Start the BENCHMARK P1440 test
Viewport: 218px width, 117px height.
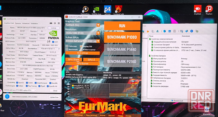[x=122, y=50]
